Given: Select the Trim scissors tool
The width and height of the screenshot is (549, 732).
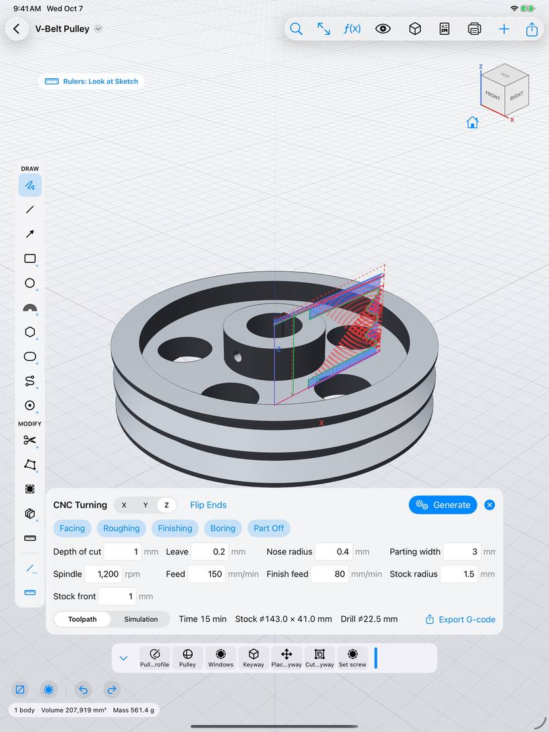Looking at the screenshot, I should coord(30,440).
